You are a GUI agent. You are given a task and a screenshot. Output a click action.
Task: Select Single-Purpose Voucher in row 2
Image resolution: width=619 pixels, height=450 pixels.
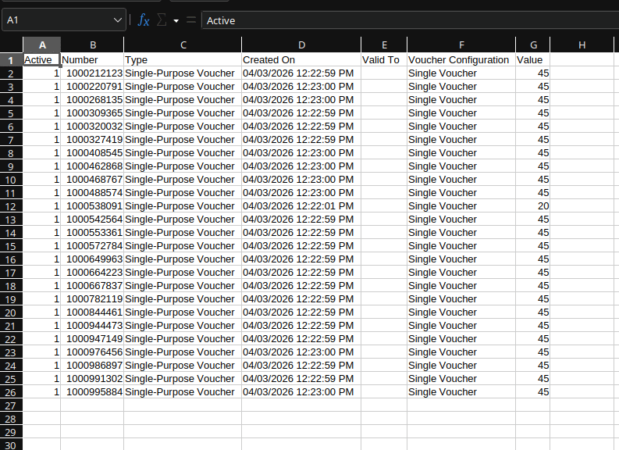183,73
